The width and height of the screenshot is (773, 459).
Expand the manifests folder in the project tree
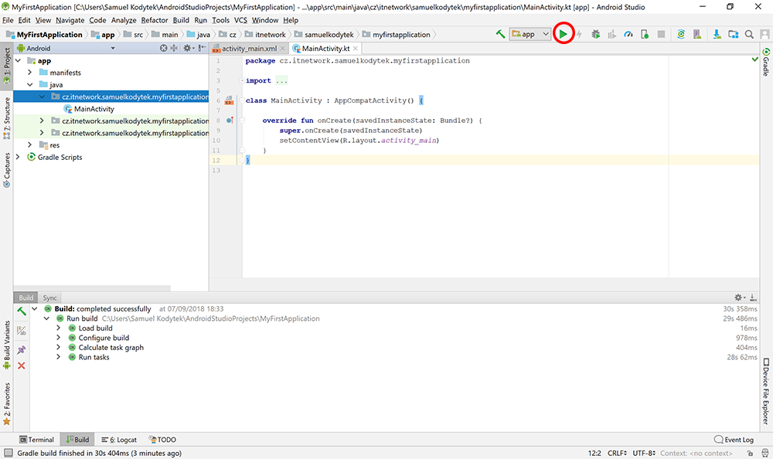tap(30, 73)
